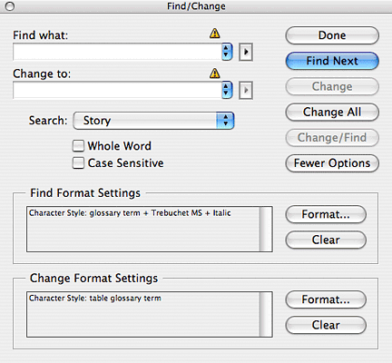Click the Find Next button
This screenshot has width=392, height=363.
click(x=332, y=61)
